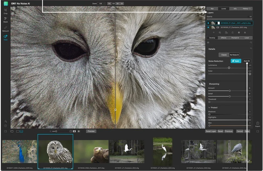Toggle the right panel visibility icon

[258, 131]
